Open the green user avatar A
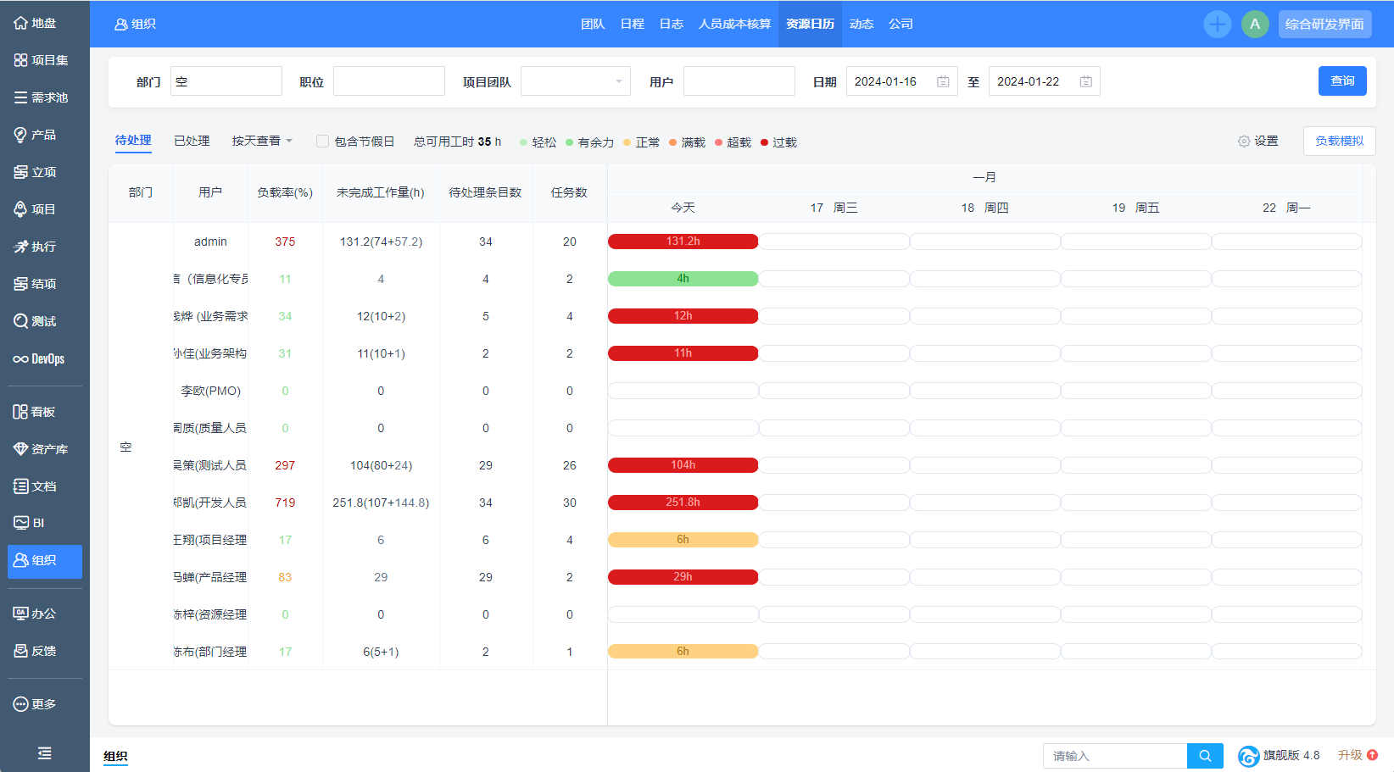Viewport: 1394px width, 772px height. pyautogui.click(x=1254, y=24)
